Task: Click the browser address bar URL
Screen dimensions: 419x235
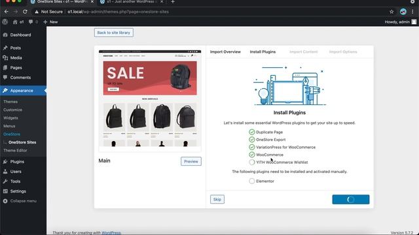Action: tap(118, 12)
